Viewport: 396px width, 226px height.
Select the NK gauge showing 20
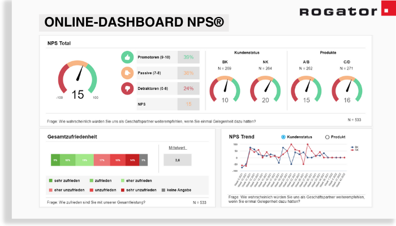[x=265, y=89]
